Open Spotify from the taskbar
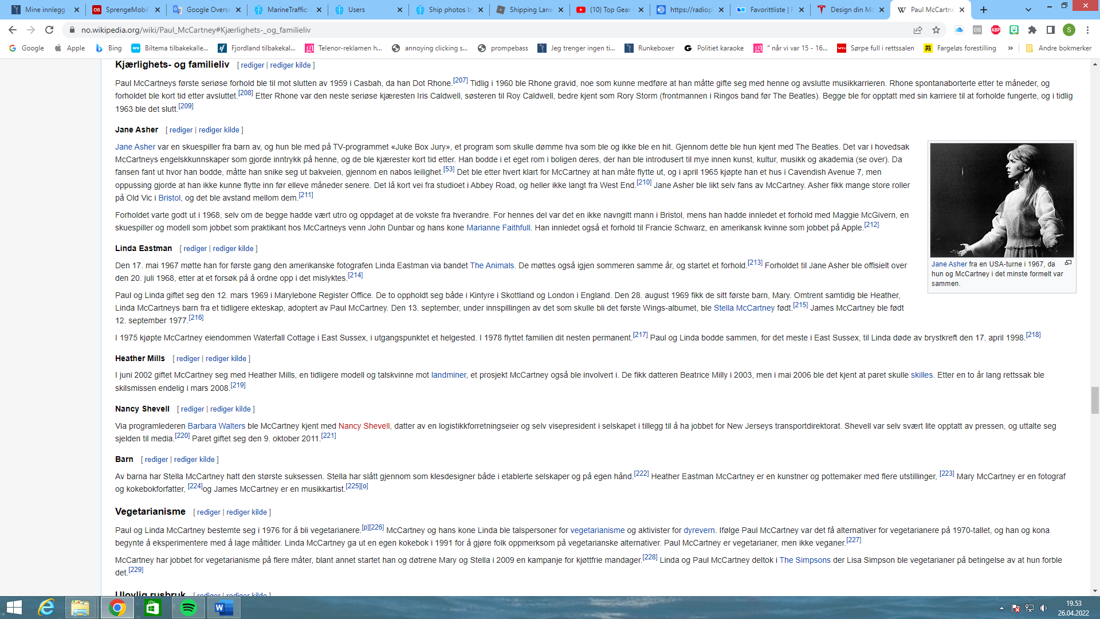This screenshot has height=619, width=1100. click(x=188, y=608)
